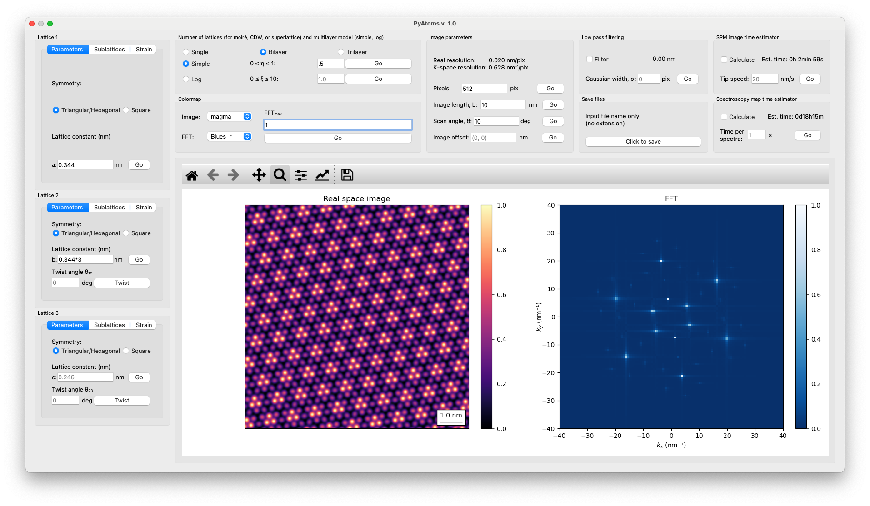
Task: Apply Pixels value with its Go button
Action: click(550, 89)
